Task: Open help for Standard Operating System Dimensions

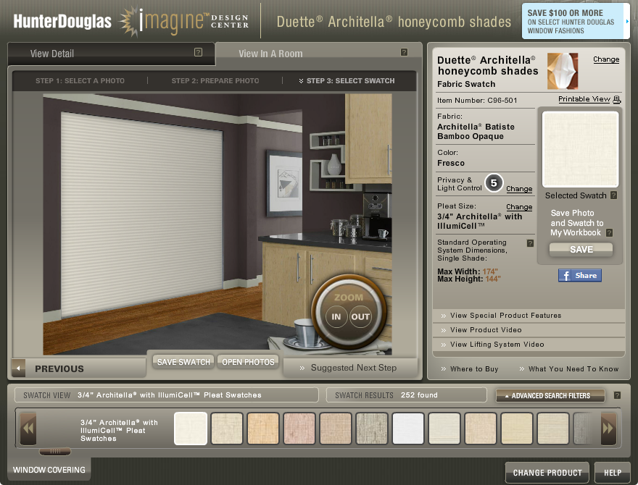Action: [530, 243]
